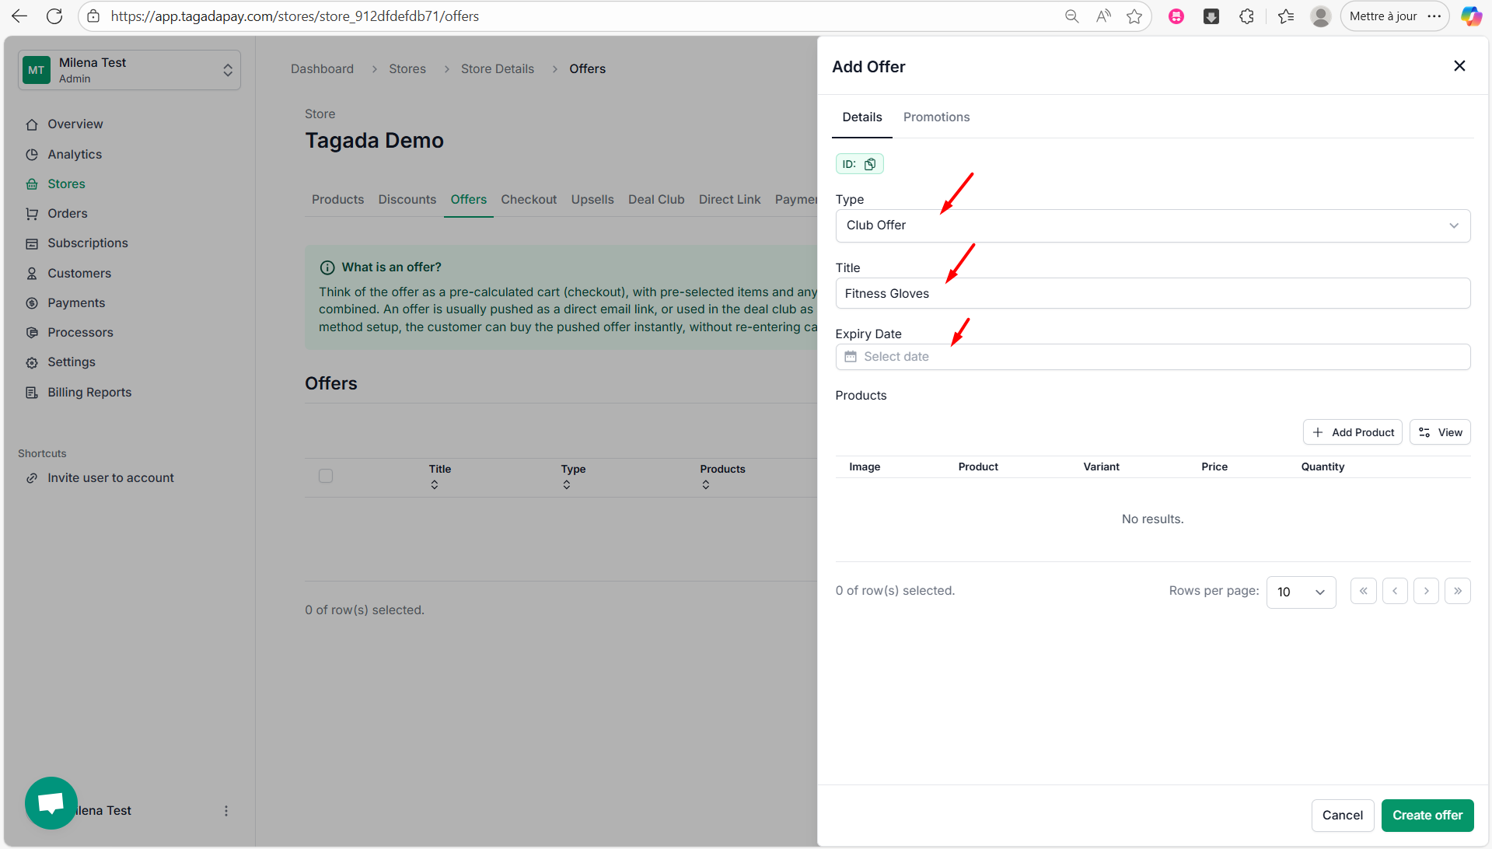This screenshot has height=849, width=1492.
Task: Open the Checkout store tab
Action: [529, 200]
